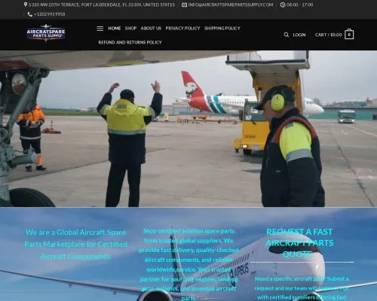Click the Login link
This screenshot has width=377, height=301.
(299, 35)
